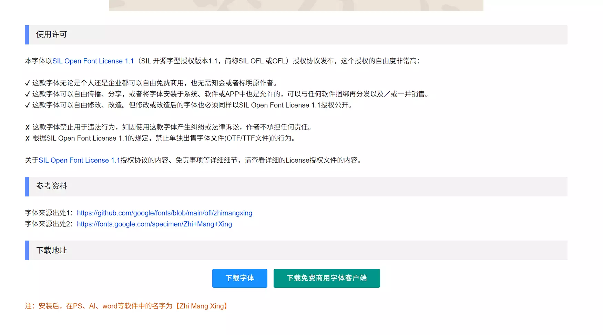Click the X mark beside the OTF/TTF selling ban
This screenshot has height=335, width=603.
[28, 139]
